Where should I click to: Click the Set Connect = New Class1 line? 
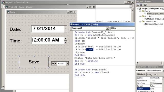pyautogui.click(x=92, y=73)
